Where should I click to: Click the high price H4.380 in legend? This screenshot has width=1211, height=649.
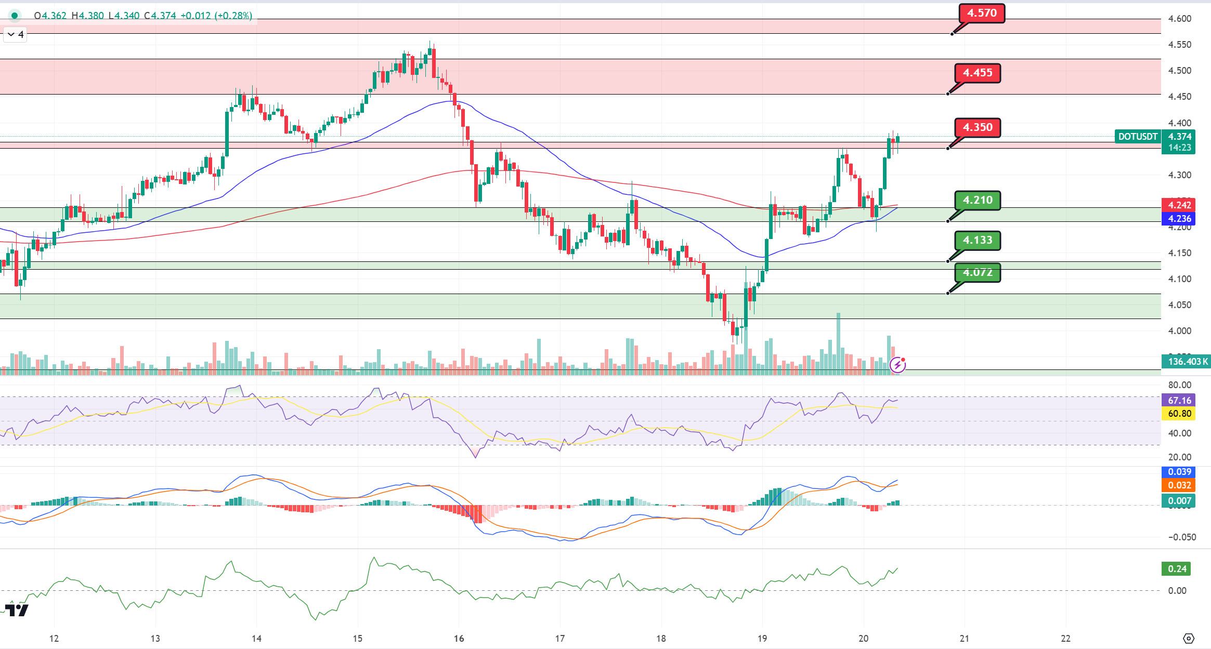point(87,16)
